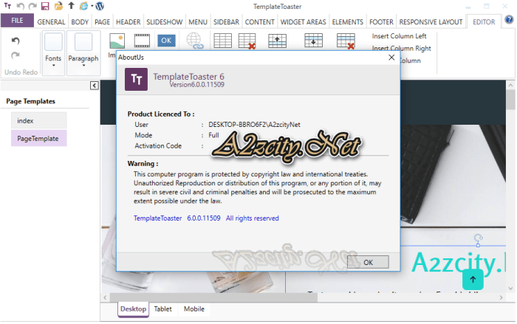Select the PageTemplate item
Screen dimensions: 517x324
39,139
